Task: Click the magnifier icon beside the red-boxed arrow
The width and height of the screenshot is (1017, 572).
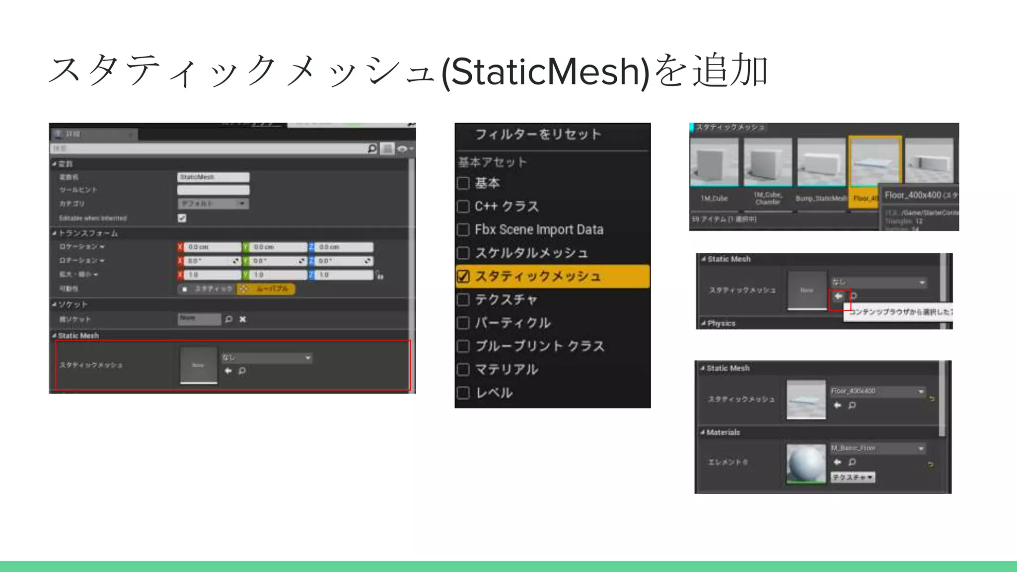Action: point(854,296)
